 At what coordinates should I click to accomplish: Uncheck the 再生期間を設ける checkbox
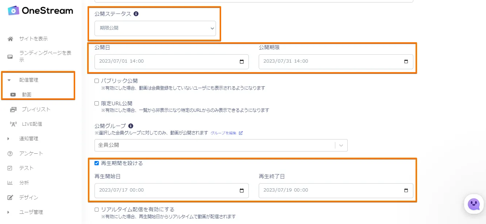coord(97,163)
